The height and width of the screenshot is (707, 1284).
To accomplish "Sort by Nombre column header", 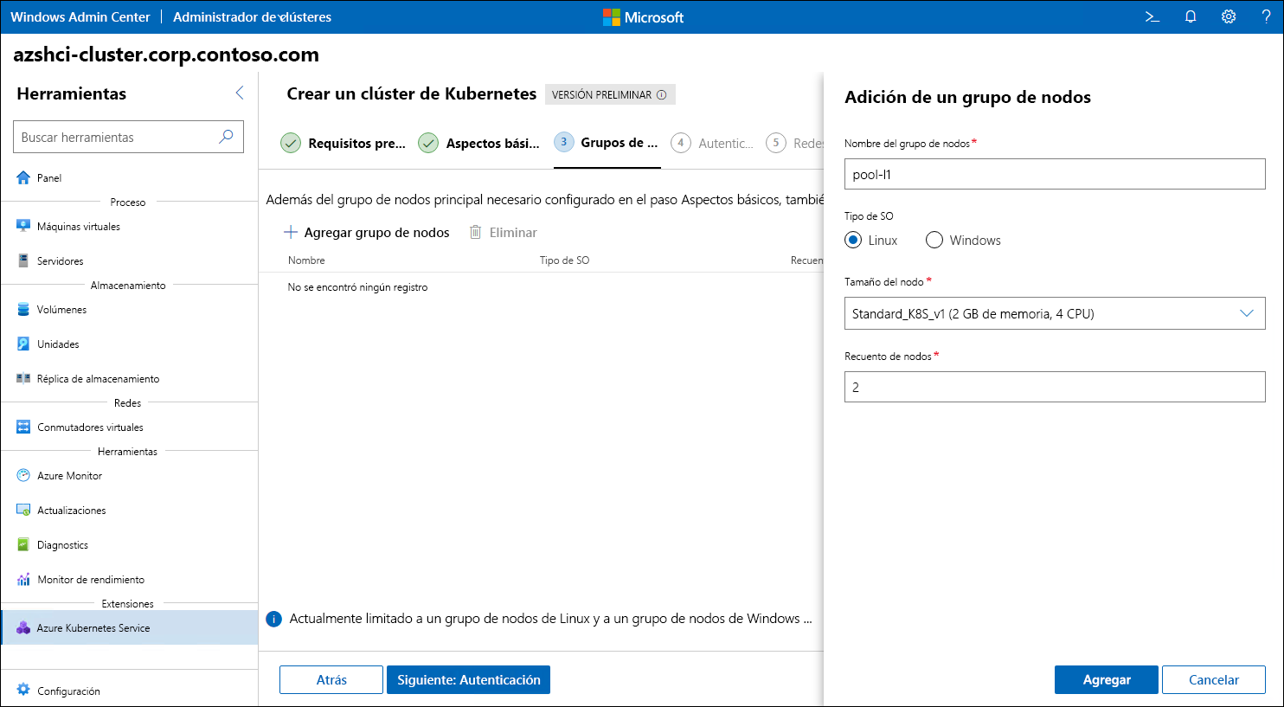I will click(306, 260).
